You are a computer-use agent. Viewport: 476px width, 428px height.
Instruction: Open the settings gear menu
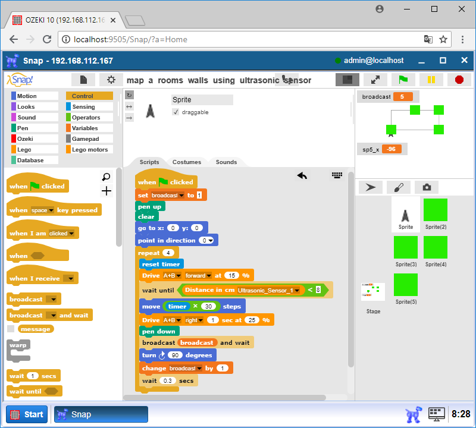pyautogui.click(x=111, y=80)
